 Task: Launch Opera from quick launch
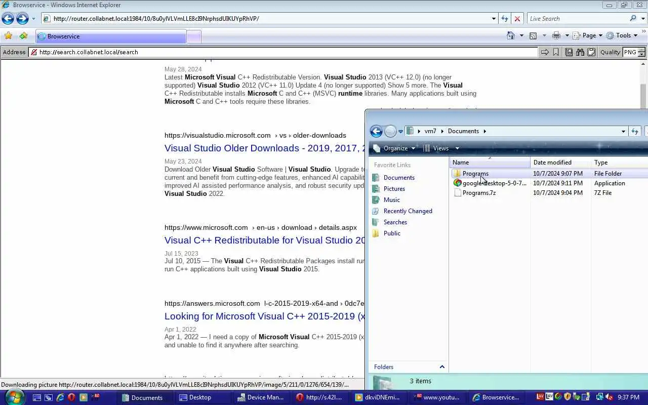point(71,397)
